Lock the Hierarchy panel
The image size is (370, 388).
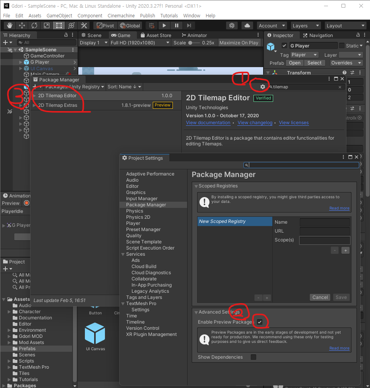66,35
